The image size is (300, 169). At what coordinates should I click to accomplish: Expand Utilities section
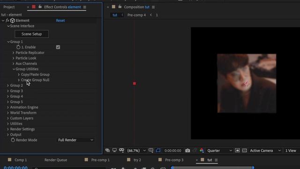[x=8, y=123]
